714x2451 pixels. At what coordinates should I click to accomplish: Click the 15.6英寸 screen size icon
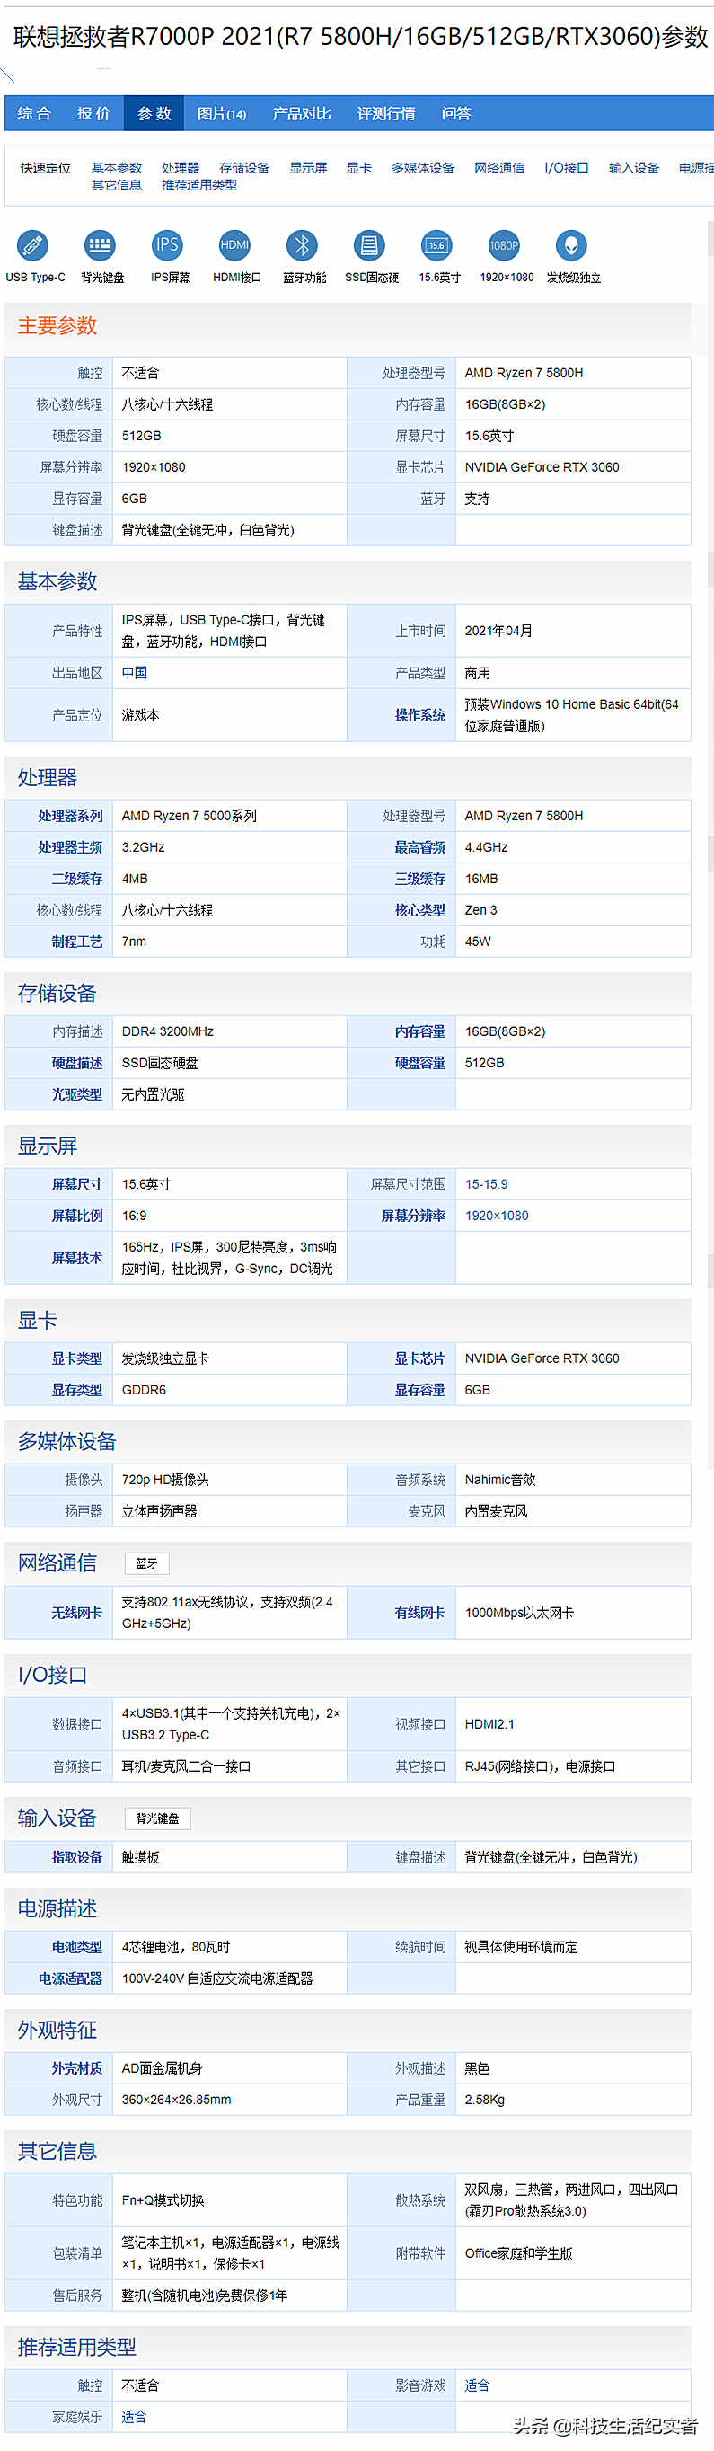point(436,245)
